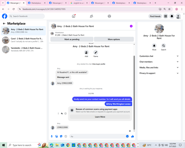Open View buyer profile link

[99, 64]
